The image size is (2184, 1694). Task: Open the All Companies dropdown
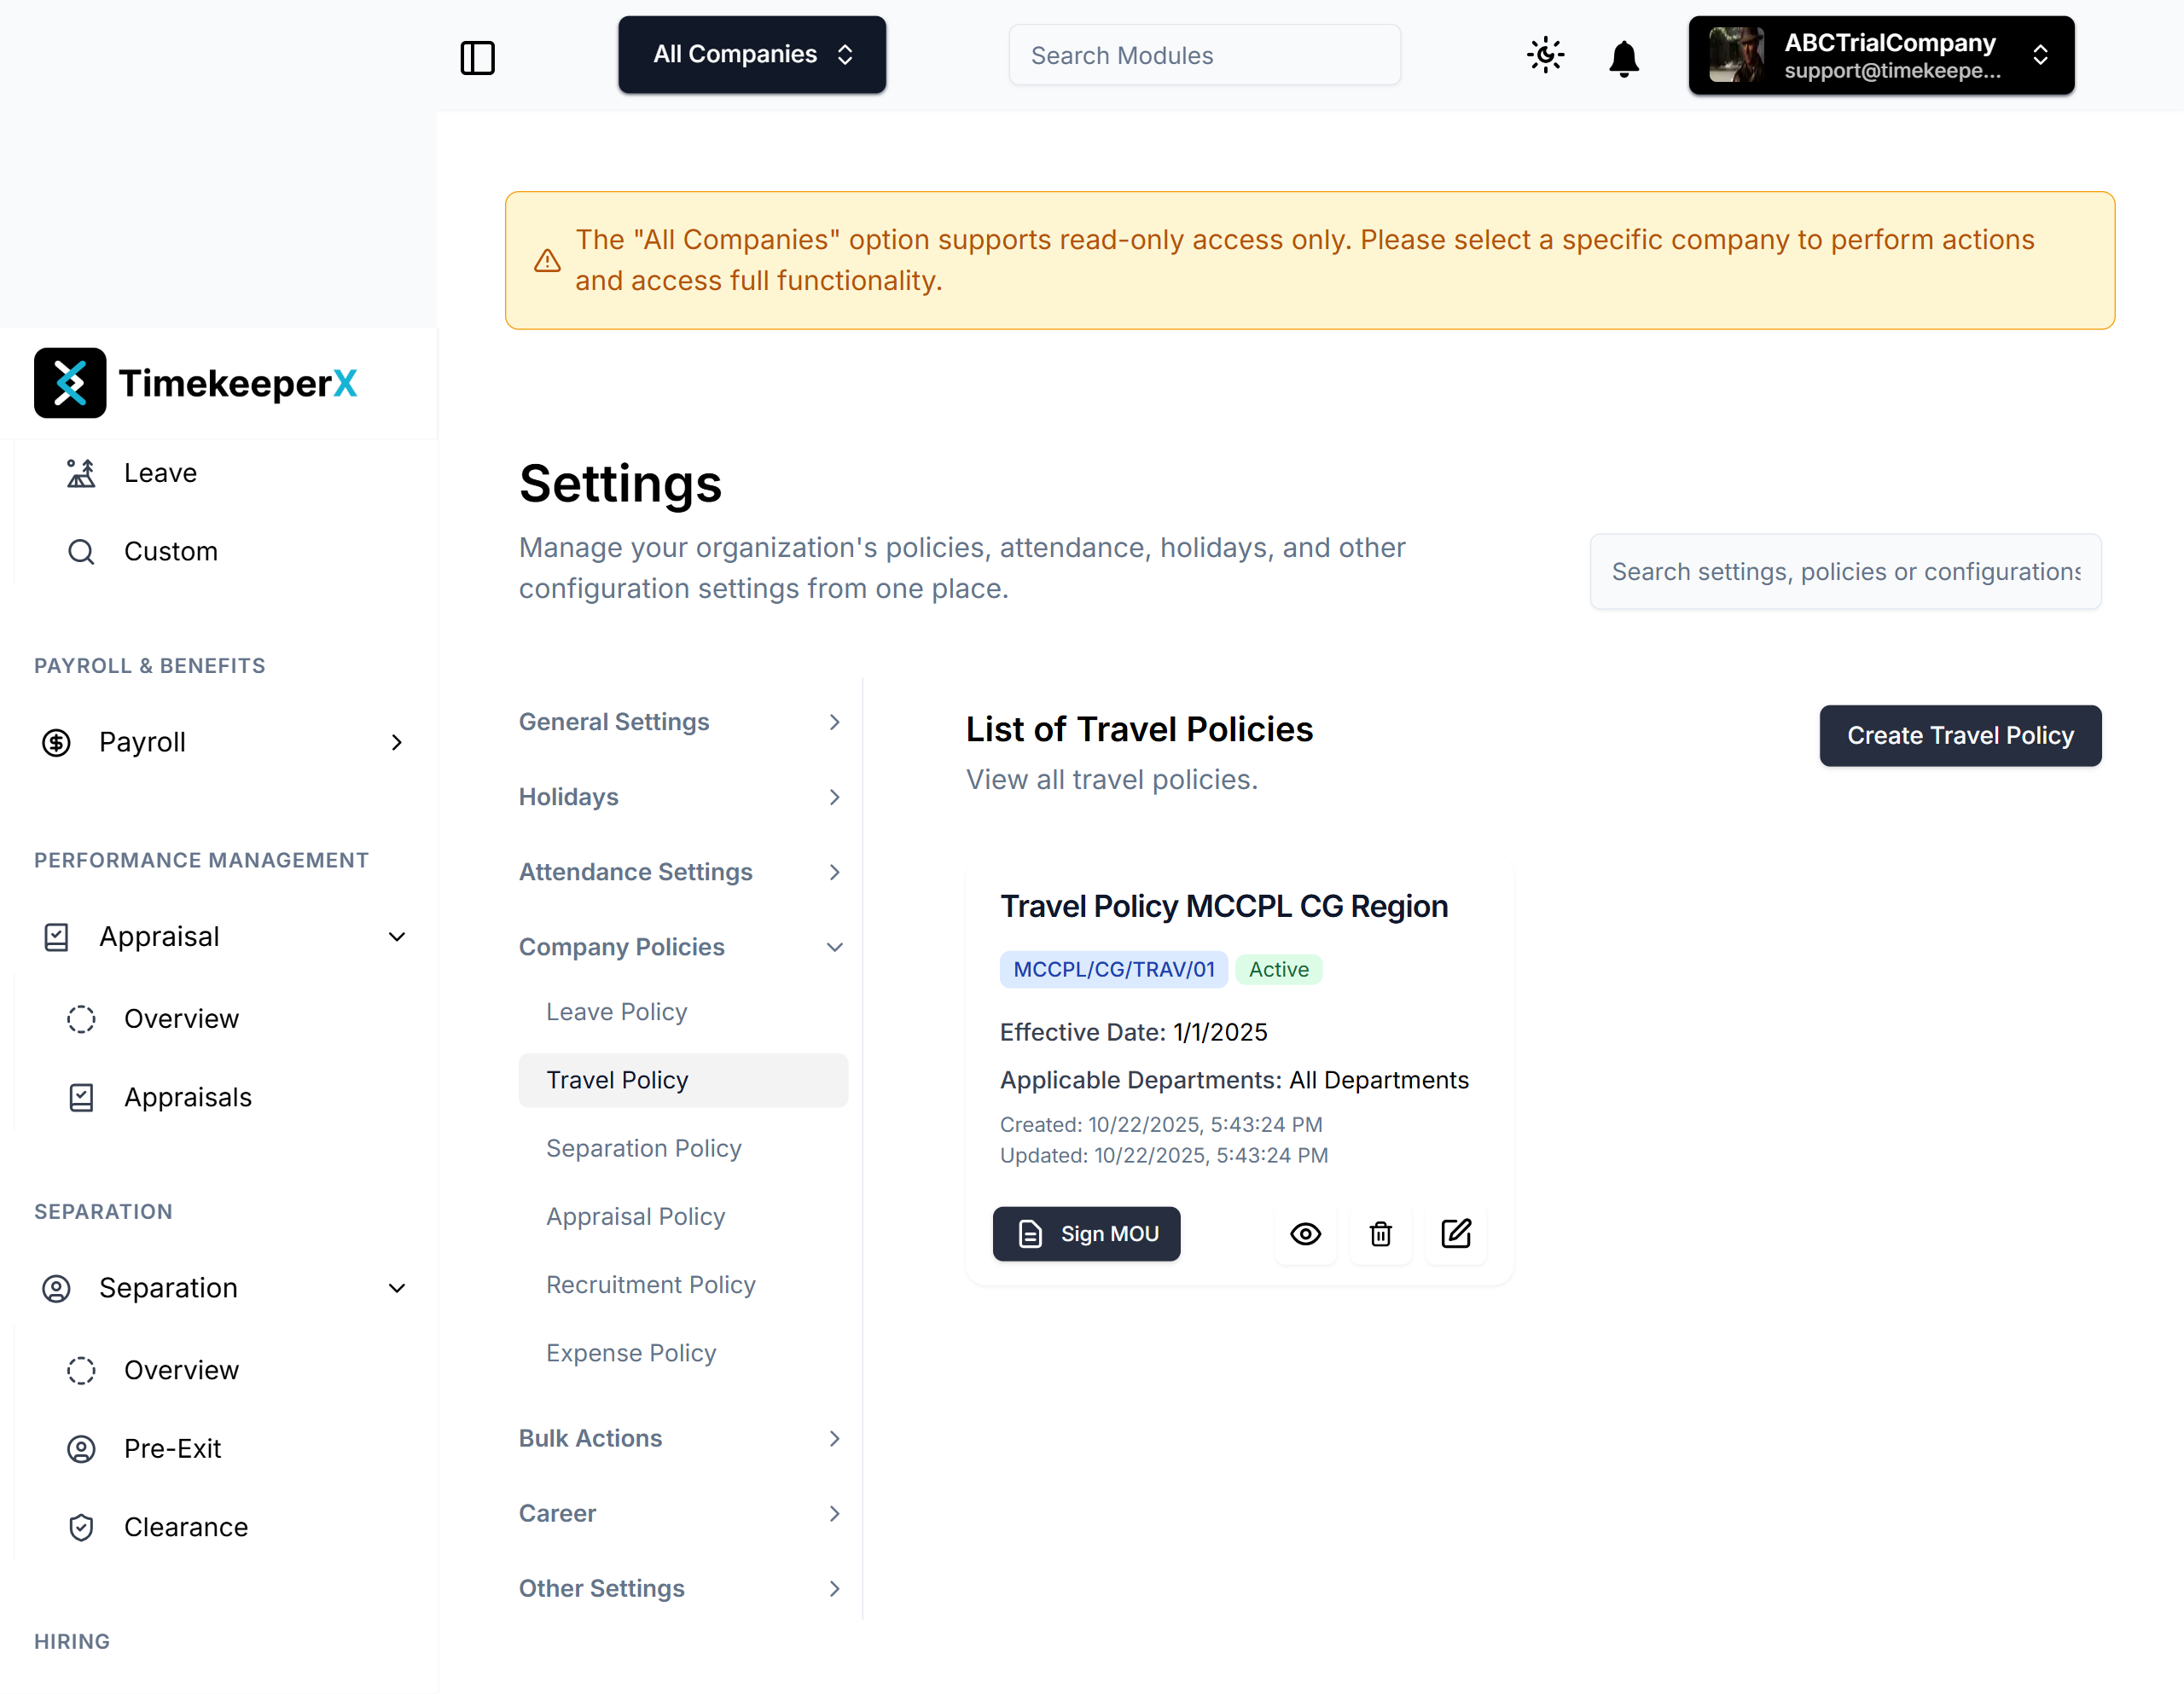(752, 54)
